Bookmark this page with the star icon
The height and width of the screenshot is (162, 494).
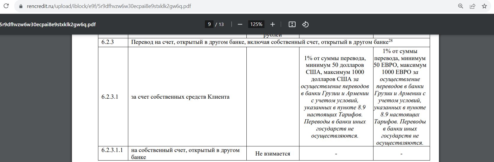[x=485, y=6]
